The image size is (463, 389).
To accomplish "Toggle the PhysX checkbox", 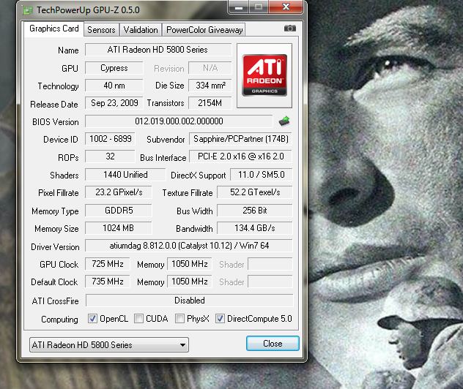I will 179,319.
